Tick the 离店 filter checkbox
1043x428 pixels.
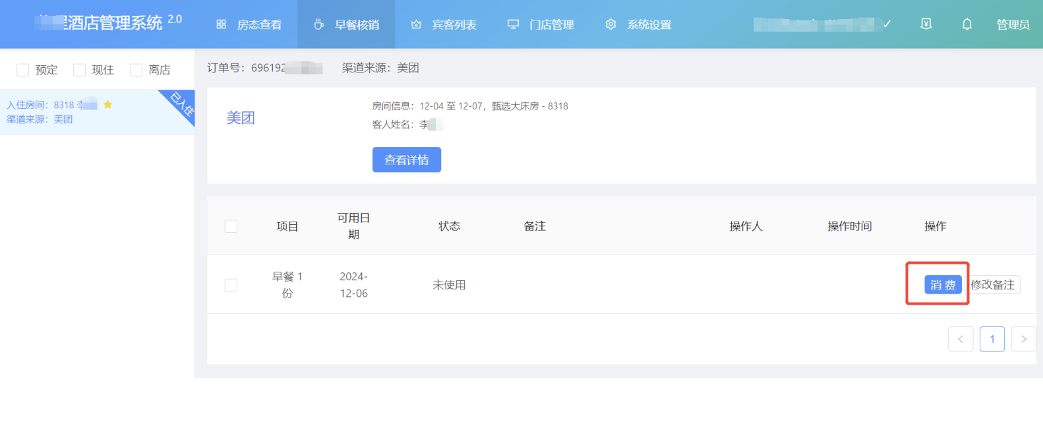(136, 70)
